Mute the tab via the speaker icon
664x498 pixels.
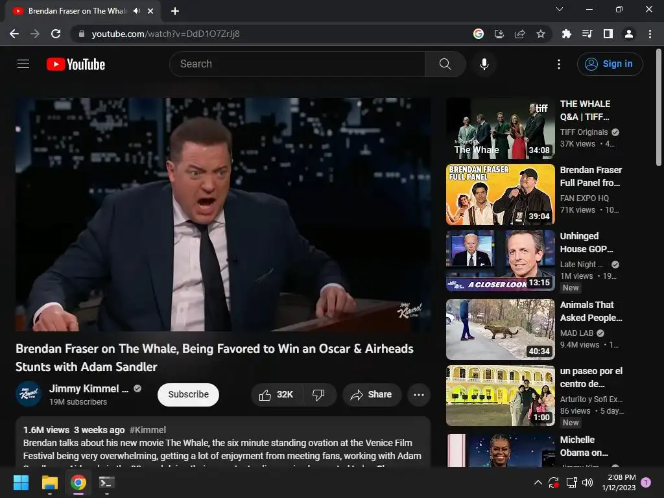tap(136, 11)
